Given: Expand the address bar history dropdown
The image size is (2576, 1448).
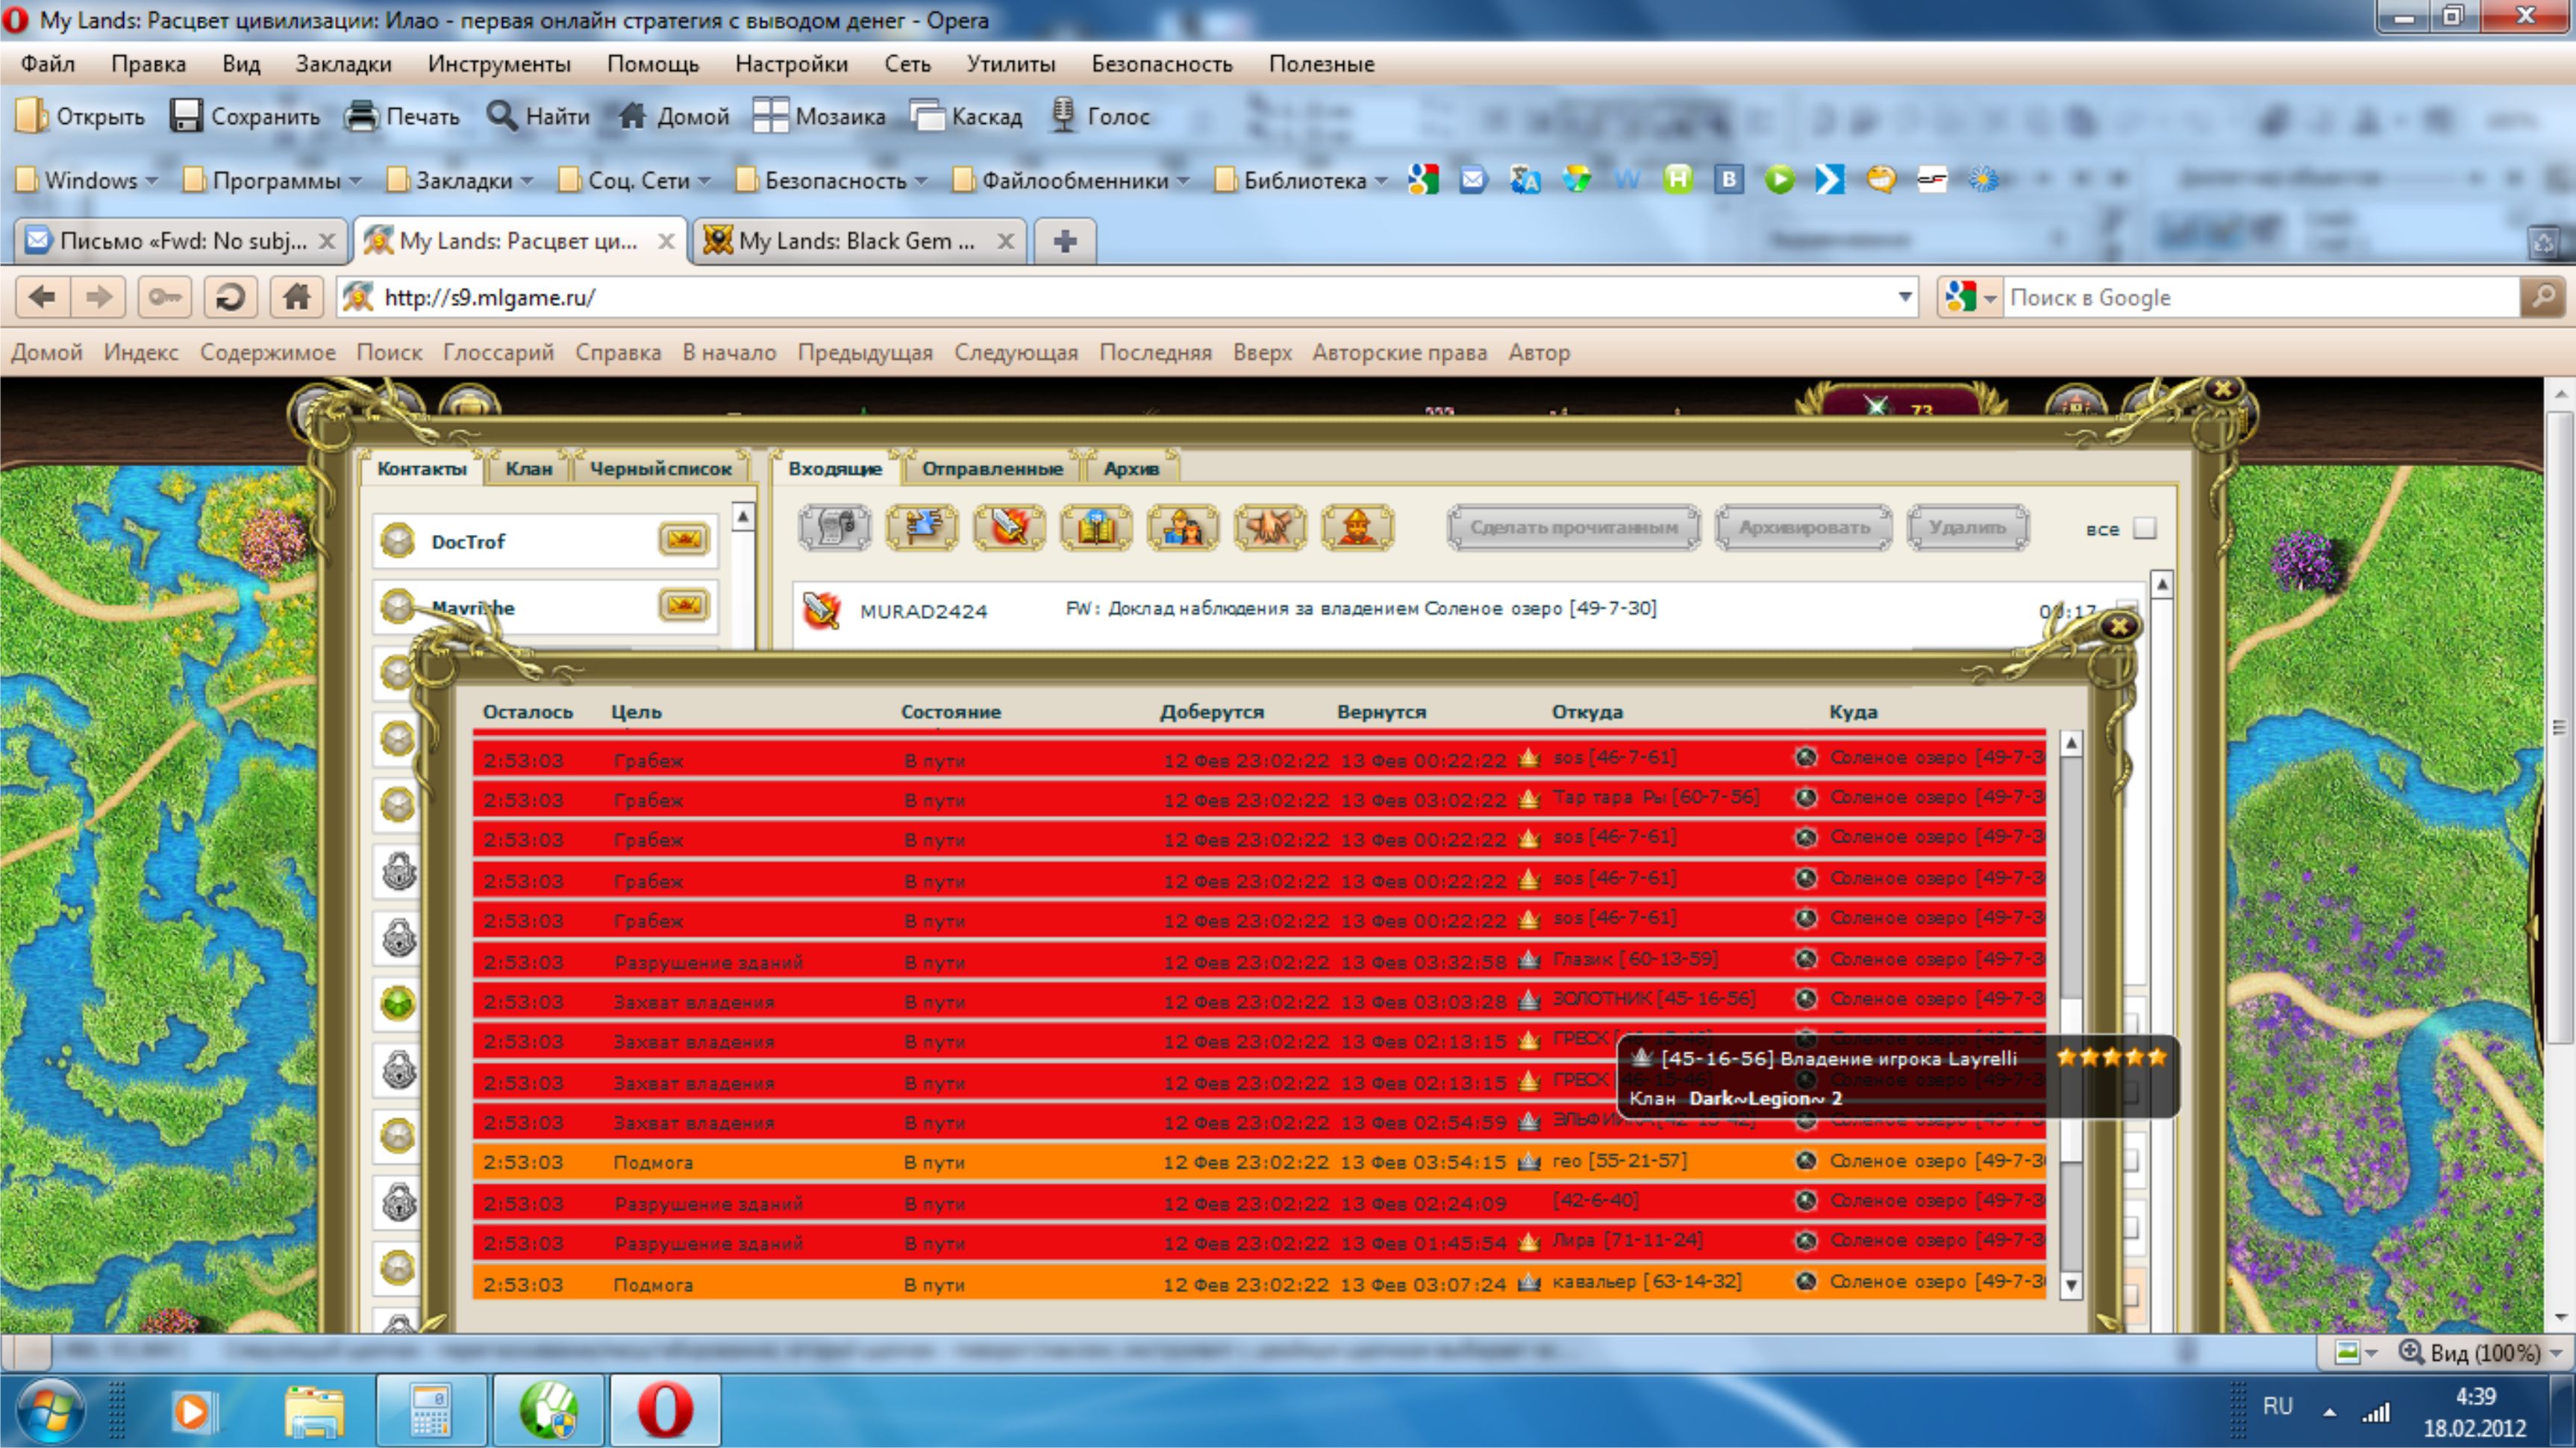Looking at the screenshot, I should (x=1904, y=297).
